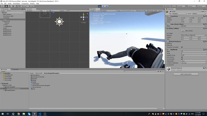Click the Pause button
This screenshot has height=116, width=207.
103,6
